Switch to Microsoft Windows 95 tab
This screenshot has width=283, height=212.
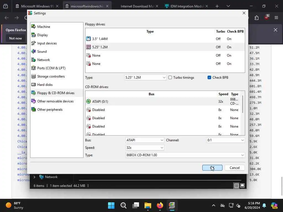[37, 6]
